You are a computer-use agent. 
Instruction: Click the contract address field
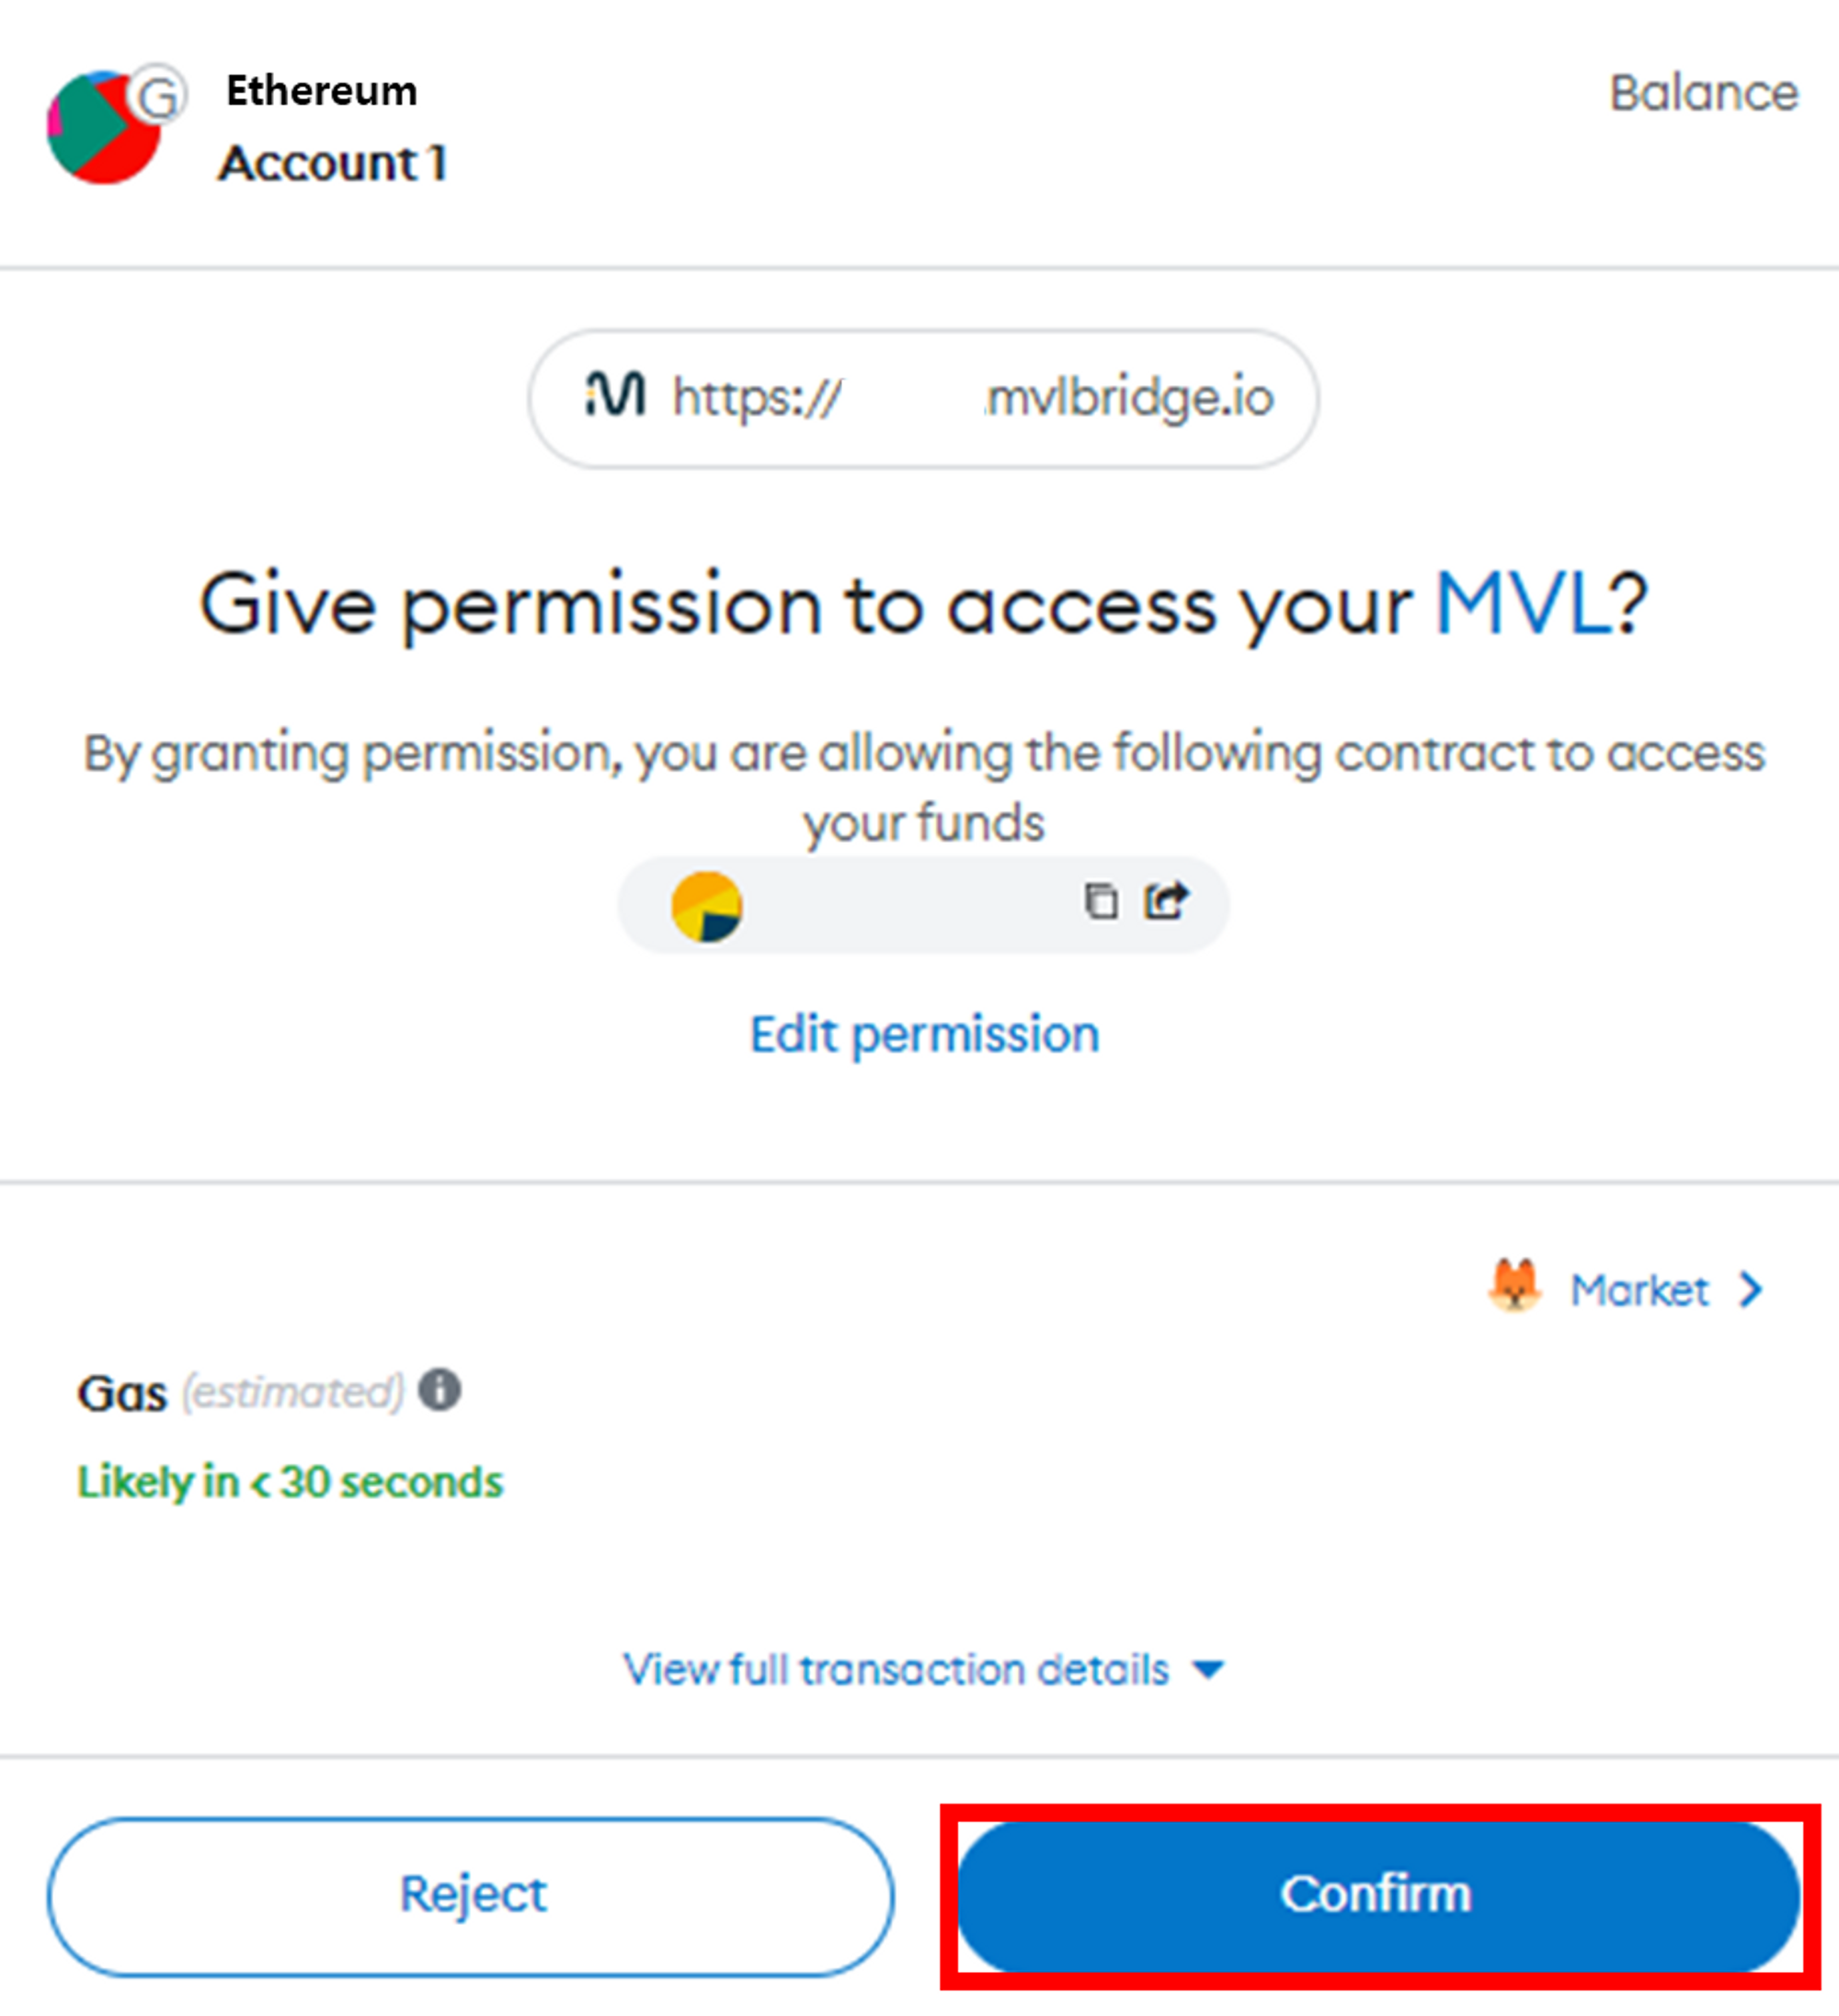(923, 906)
